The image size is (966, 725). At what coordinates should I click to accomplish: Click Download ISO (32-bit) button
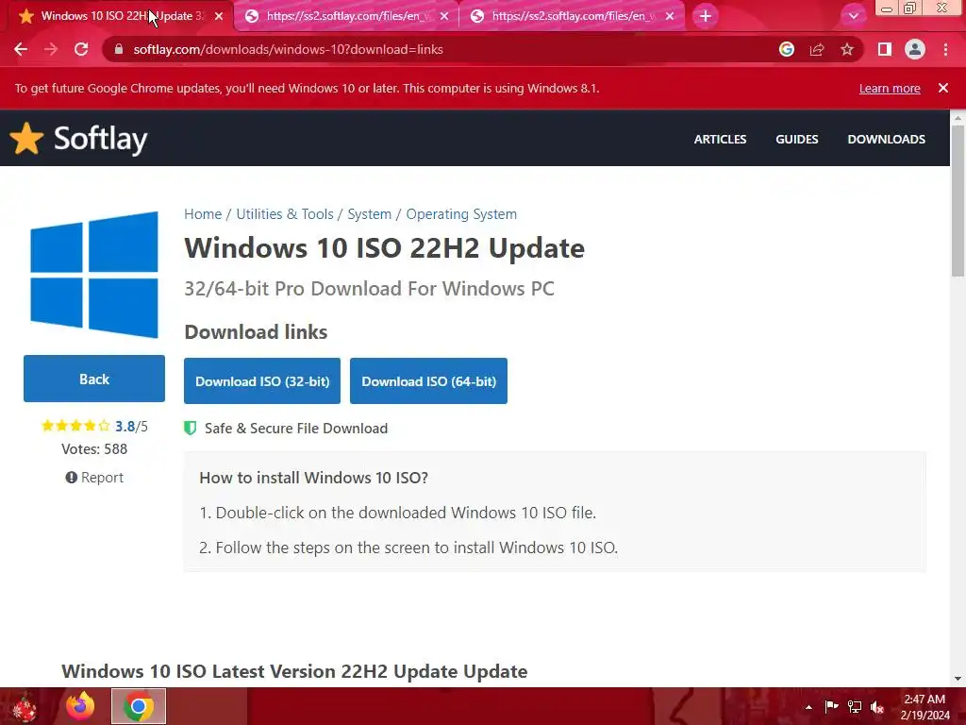pyautogui.click(x=262, y=381)
